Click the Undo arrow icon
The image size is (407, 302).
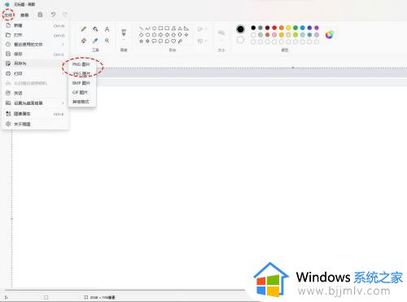[53, 15]
